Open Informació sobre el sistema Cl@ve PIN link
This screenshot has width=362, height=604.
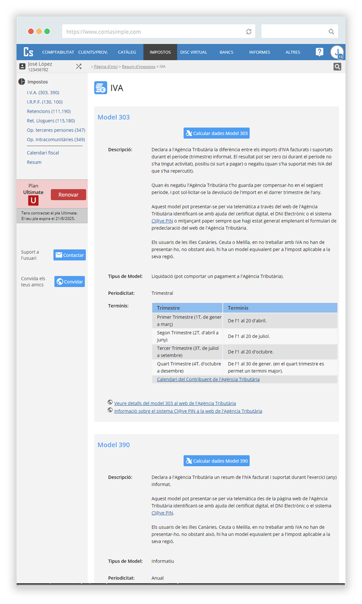[188, 411]
